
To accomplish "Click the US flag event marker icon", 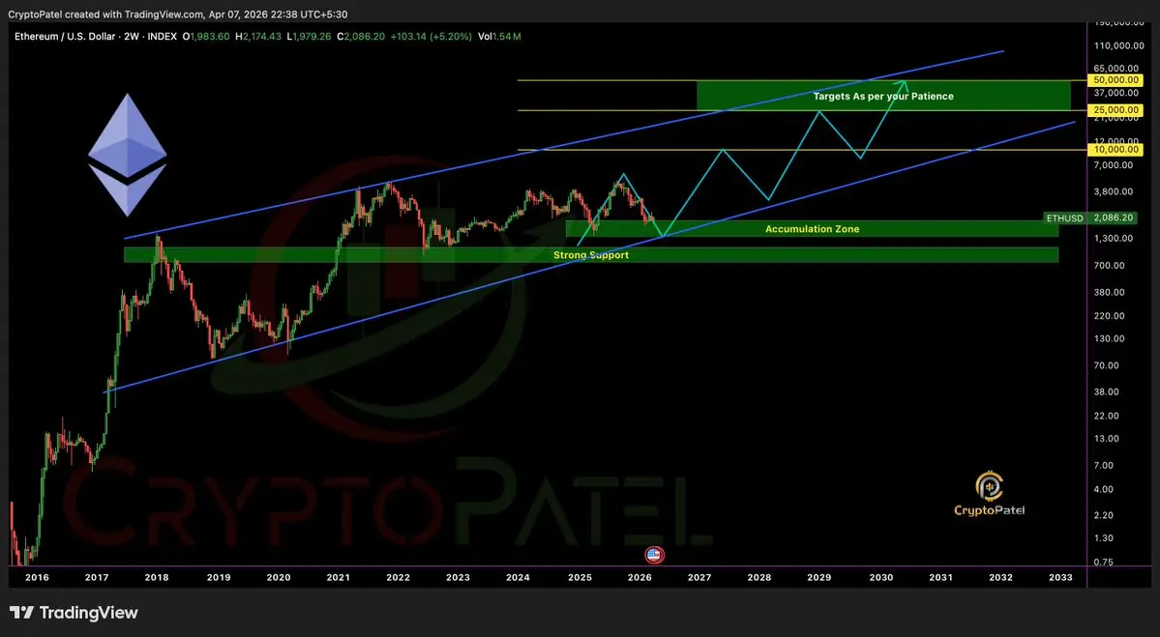I will (x=654, y=554).
